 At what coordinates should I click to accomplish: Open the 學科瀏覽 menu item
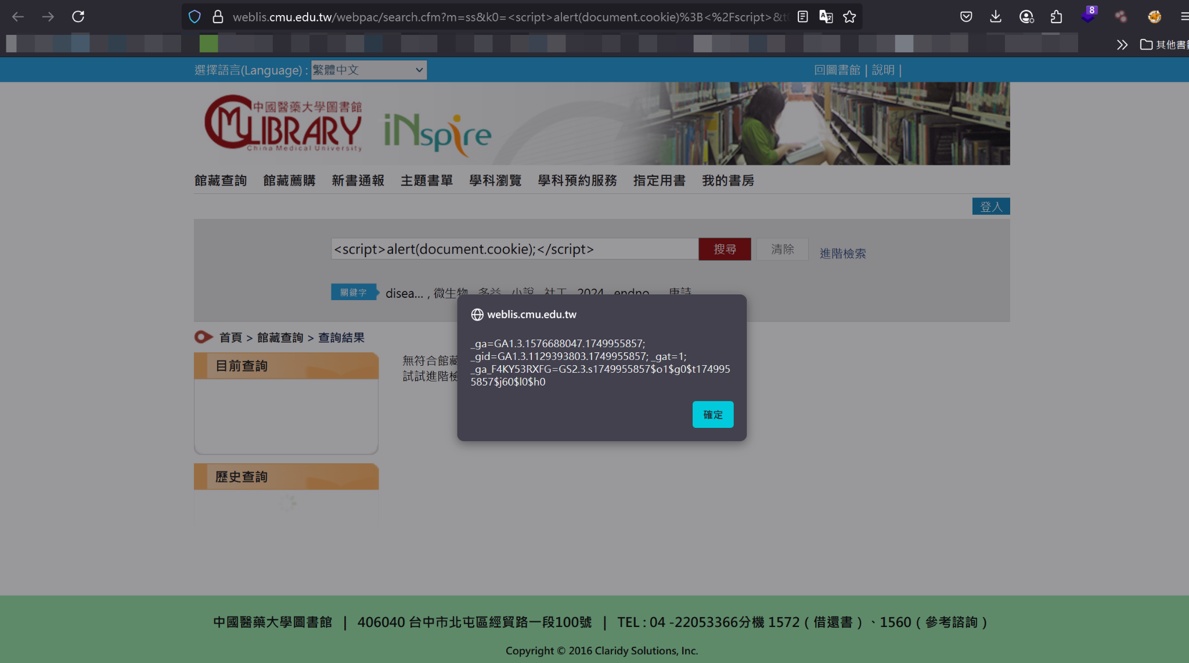coord(495,181)
